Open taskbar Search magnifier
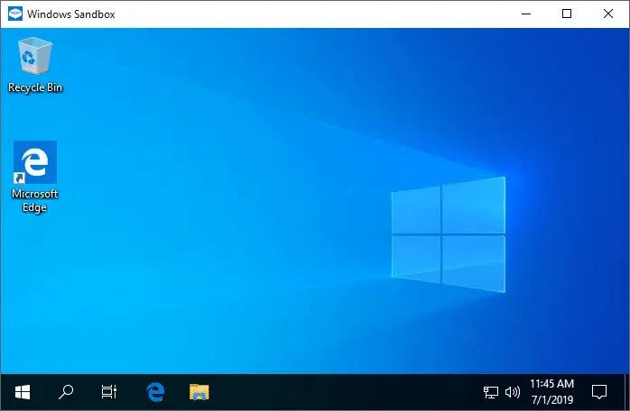The image size is (630, 411). [66, 392]
